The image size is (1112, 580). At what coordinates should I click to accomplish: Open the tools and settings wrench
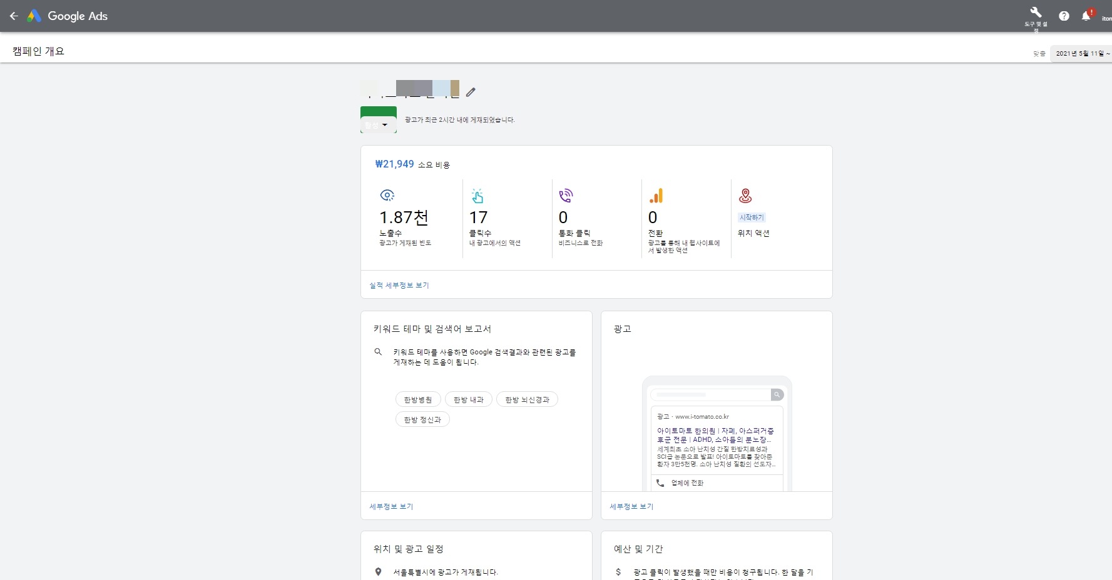click(1036, 12)
